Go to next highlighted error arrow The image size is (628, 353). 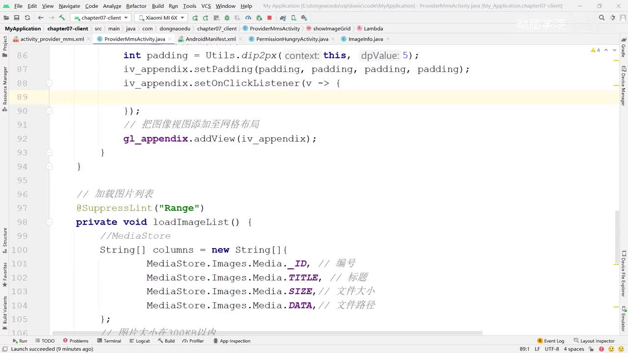[x=615, y=50]
